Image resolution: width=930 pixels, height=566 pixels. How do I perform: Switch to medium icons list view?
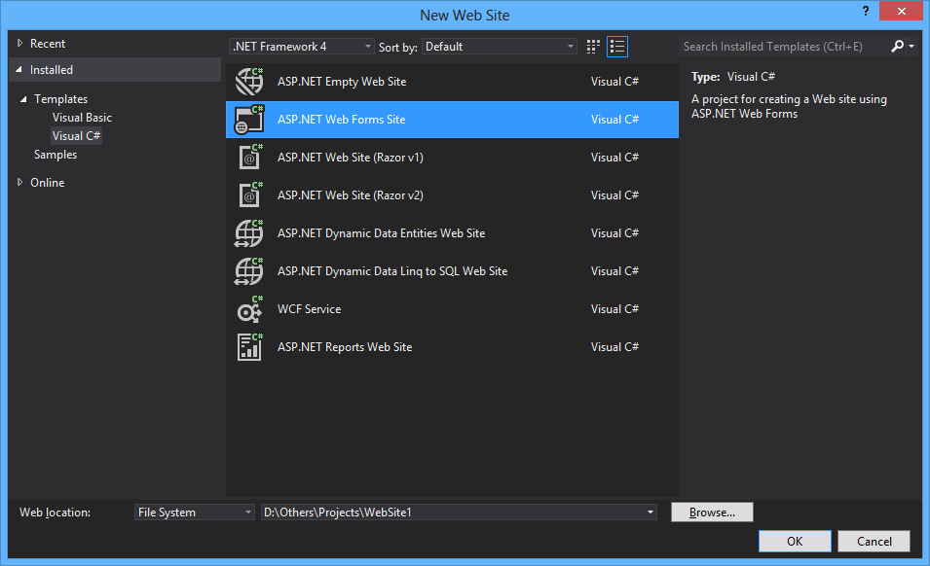pos(617,47)
